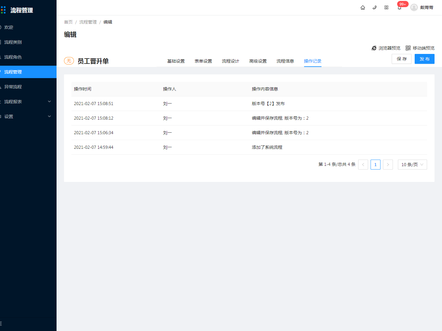This screenshot has height=331, width=442.
Task: Expand the 设置 submenu
Action: (49, 117)
